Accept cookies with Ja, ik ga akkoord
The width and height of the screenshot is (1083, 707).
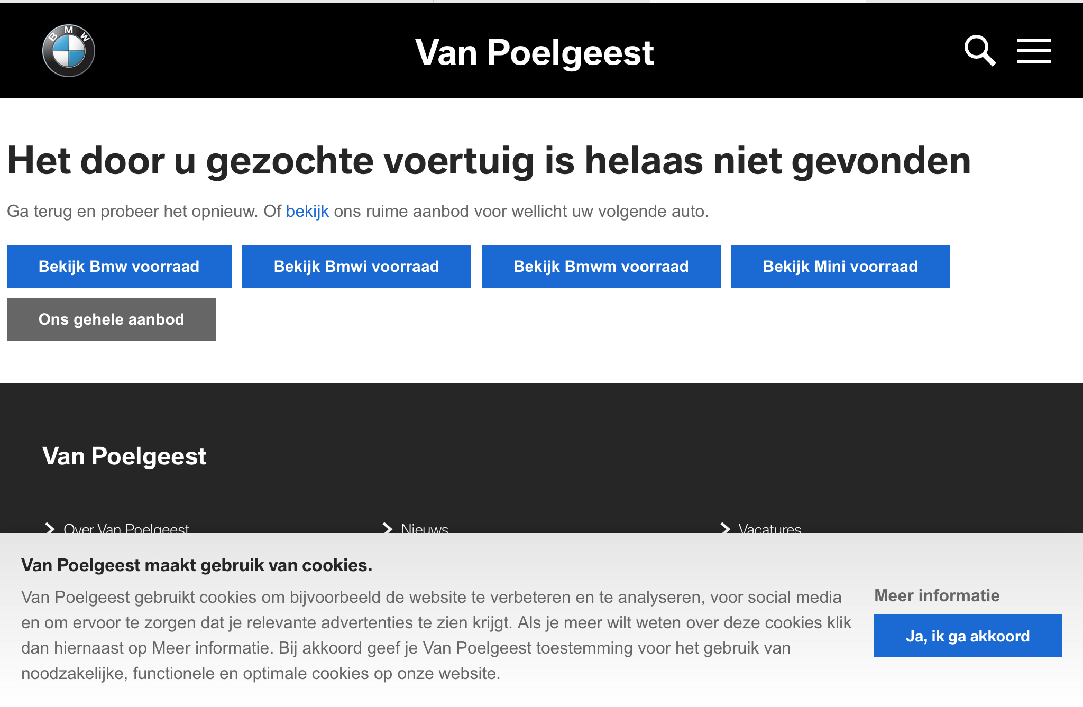[x=968, y=636]
